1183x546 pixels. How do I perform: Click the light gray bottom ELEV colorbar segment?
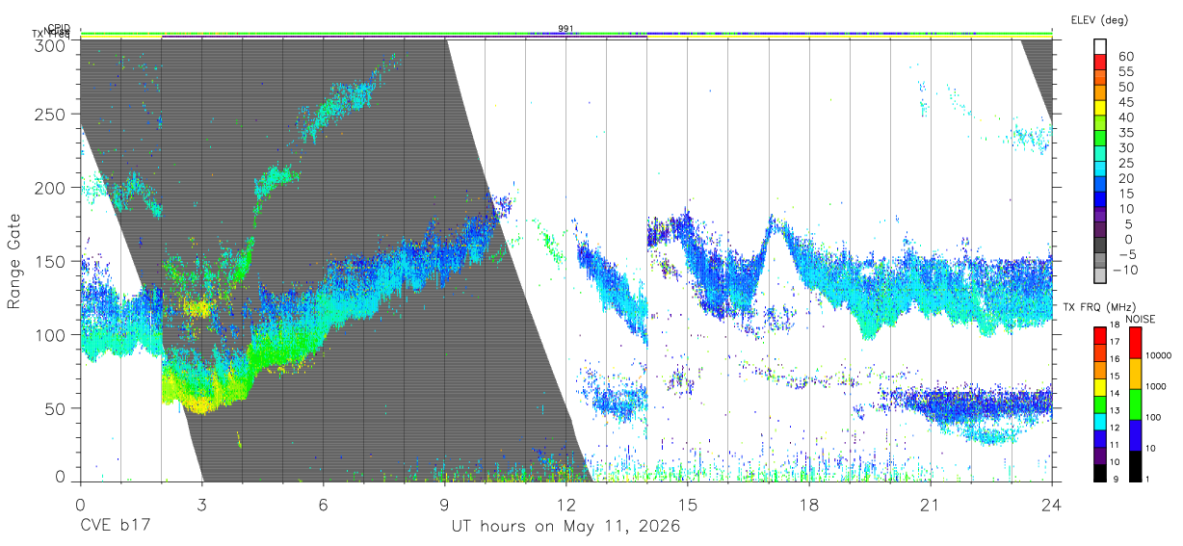(x=1101, y=274)
